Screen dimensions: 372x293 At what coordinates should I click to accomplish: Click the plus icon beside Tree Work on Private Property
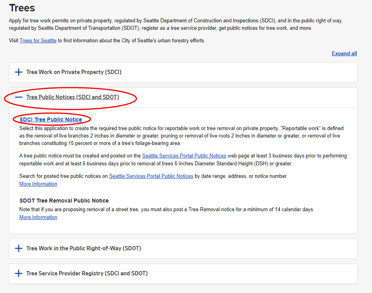pyautogui.click(x=18, y=72)
